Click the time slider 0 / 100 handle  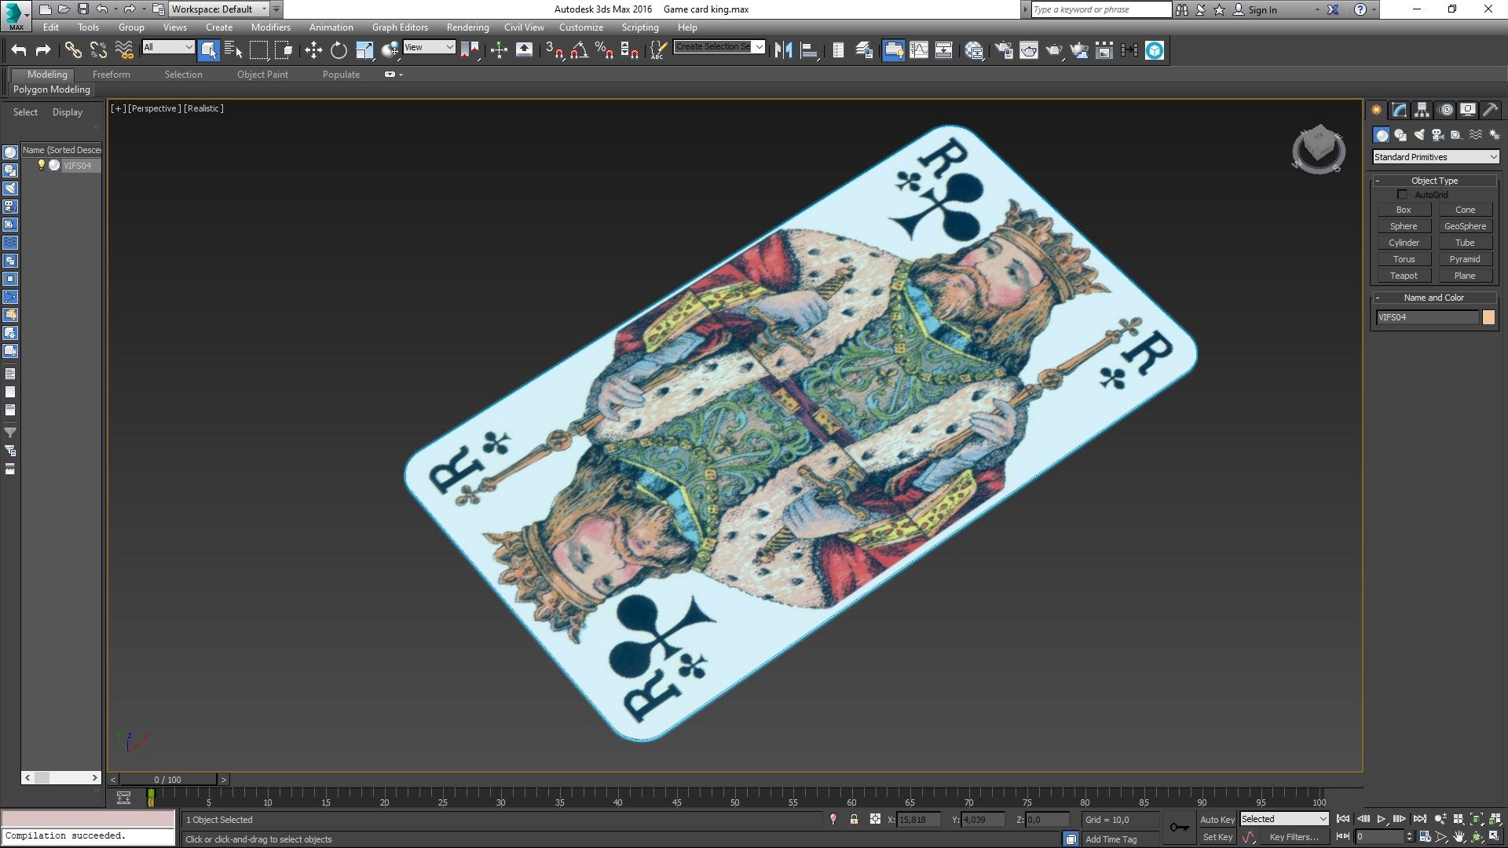click(x=167, y=780)
